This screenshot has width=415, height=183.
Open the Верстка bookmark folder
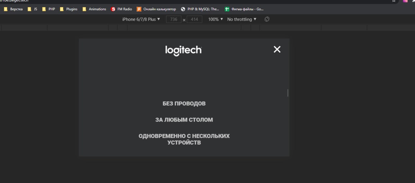tap(13, 9)
